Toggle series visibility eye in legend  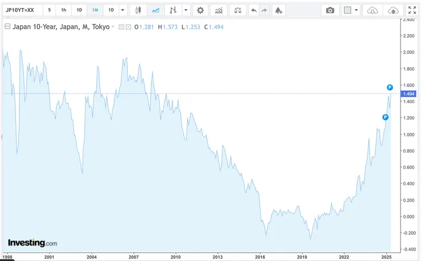(121, 27)
